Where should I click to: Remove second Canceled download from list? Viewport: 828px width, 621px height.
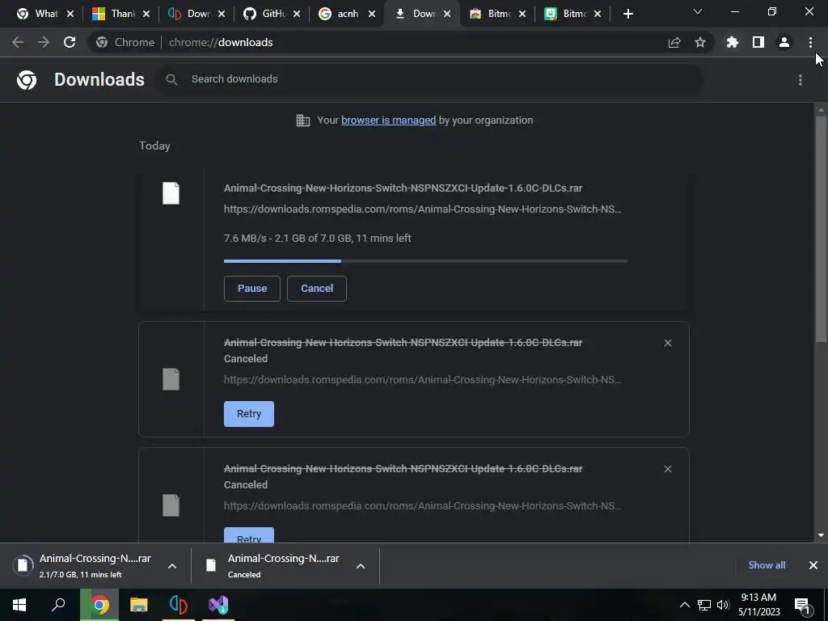[x=668, y=469]
